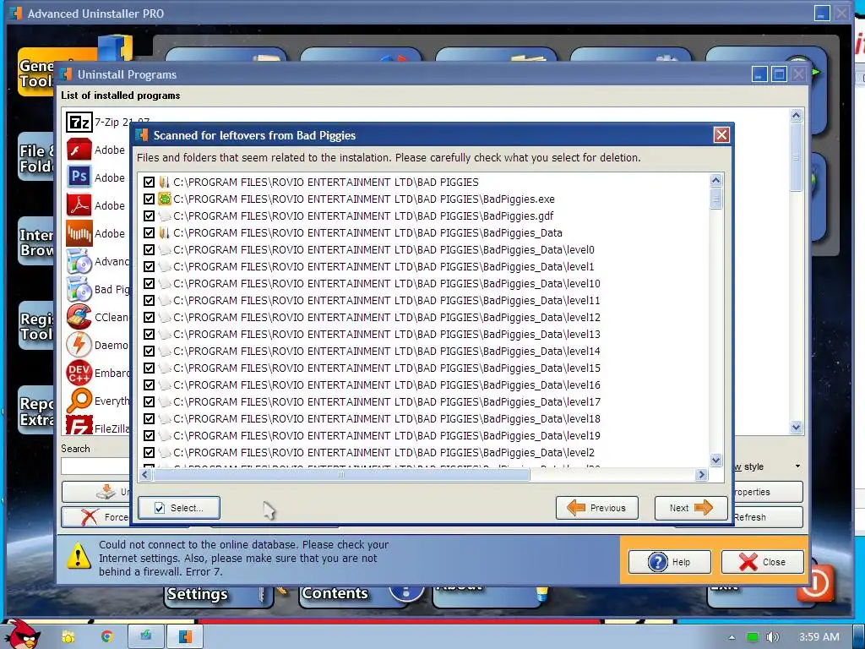Image resolution: width=865 pixels, height=649 pixels.
Task: Uncheck the BadPiggies_Data folder checkbox
Action: [x=149, y=232]
